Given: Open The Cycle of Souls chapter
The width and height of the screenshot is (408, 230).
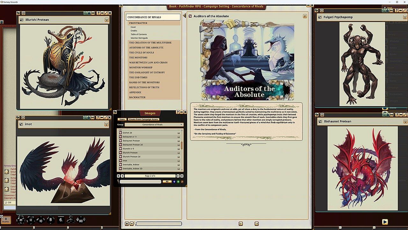Looking at the screenshot, I should (154, 52).
